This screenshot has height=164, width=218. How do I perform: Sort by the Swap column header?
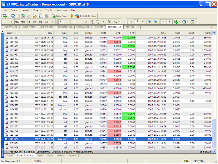(188, 33)
